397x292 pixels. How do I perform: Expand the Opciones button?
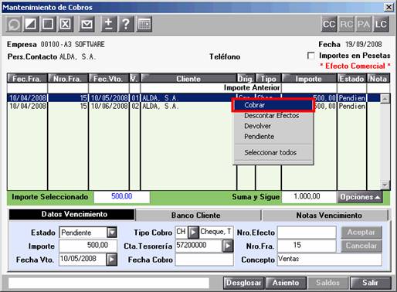click(360, 197)
